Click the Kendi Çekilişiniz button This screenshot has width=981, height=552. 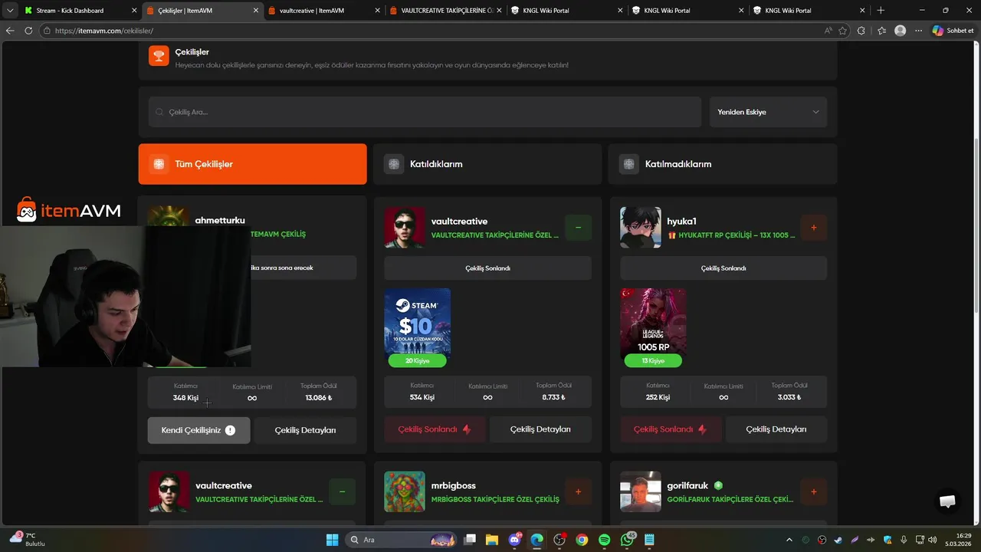[198, 430]
